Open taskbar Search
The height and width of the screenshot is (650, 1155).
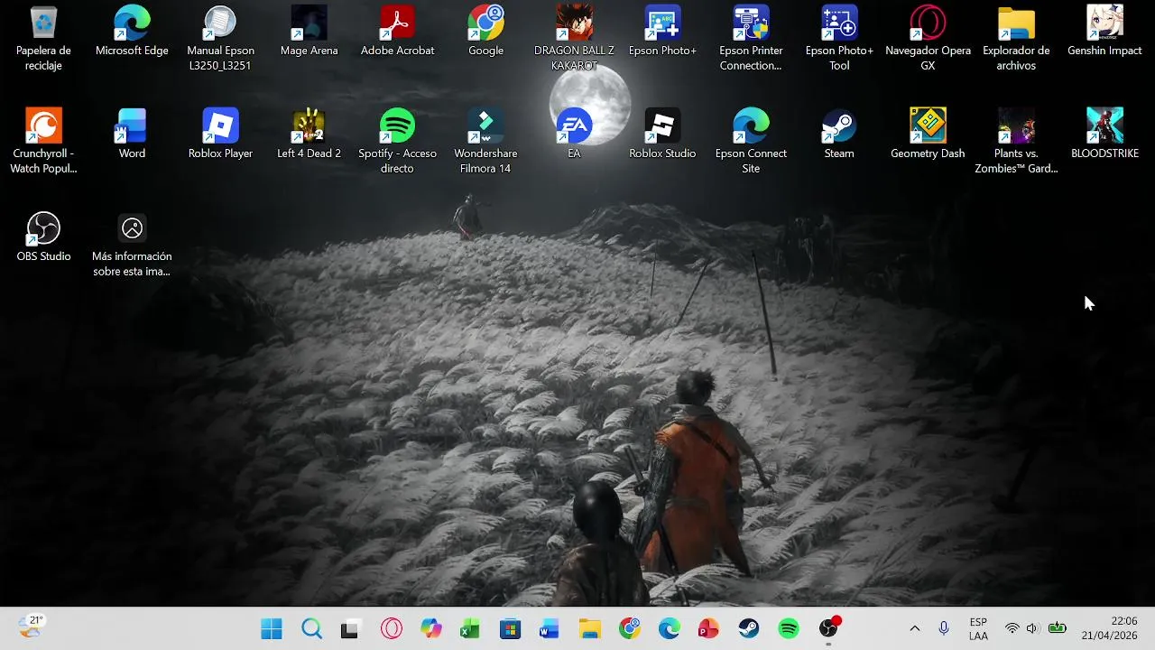[311, 629]
